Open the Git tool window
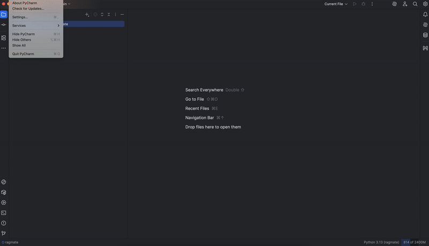The width and height of the screenshot is (429, 246). (x=4, y=234)
